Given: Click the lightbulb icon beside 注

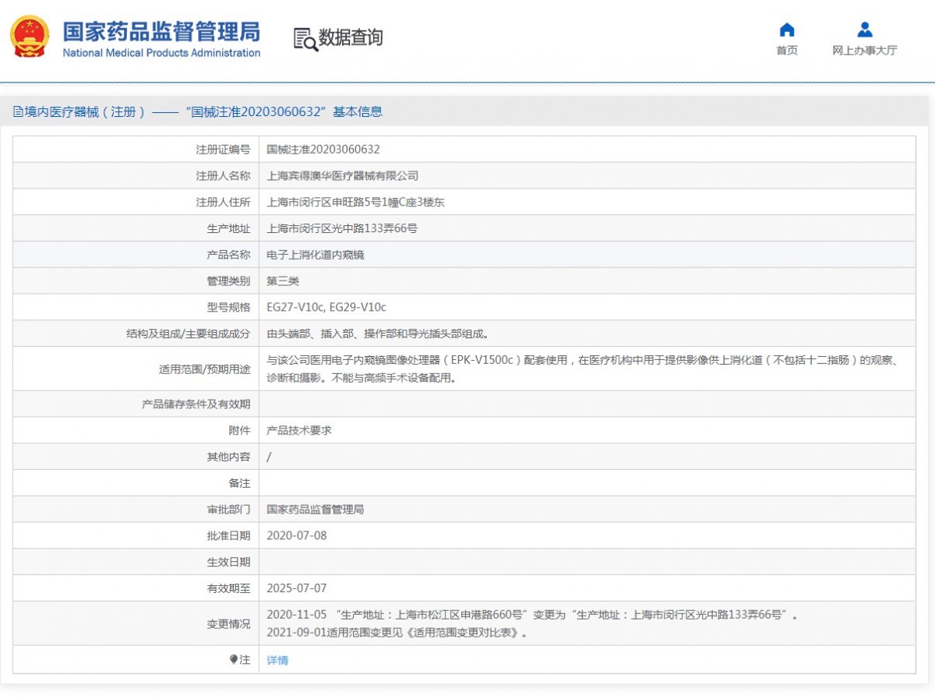Looking at the screenshot, I should (x=233, y=660).
